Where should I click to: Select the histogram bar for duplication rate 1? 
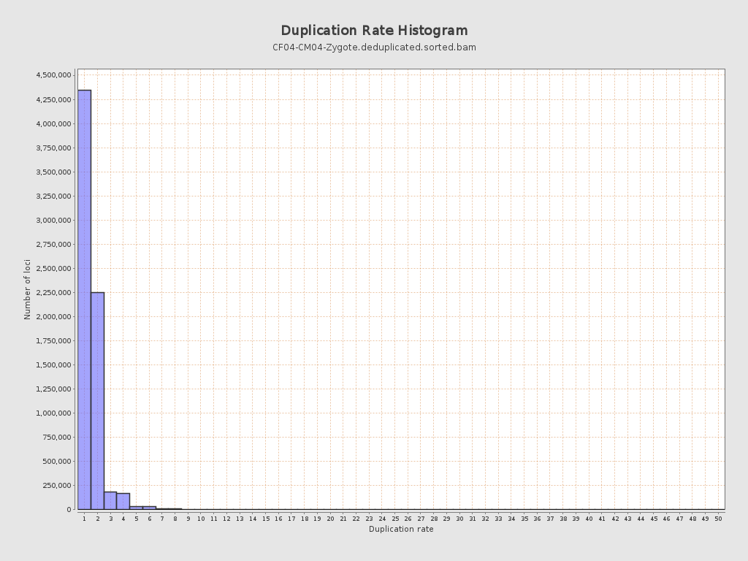coord(85,299)
